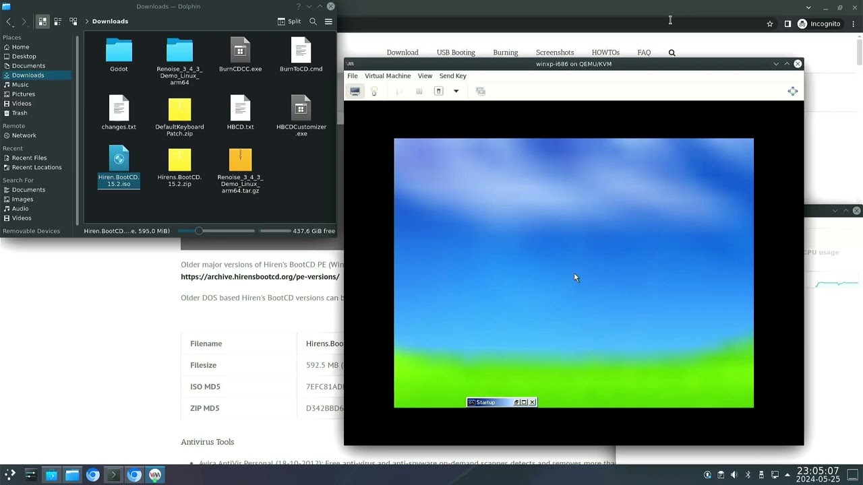Toggle VM fullscreen mode icon
The width and height of the screenshot is (863, 485).
(793, 91)
